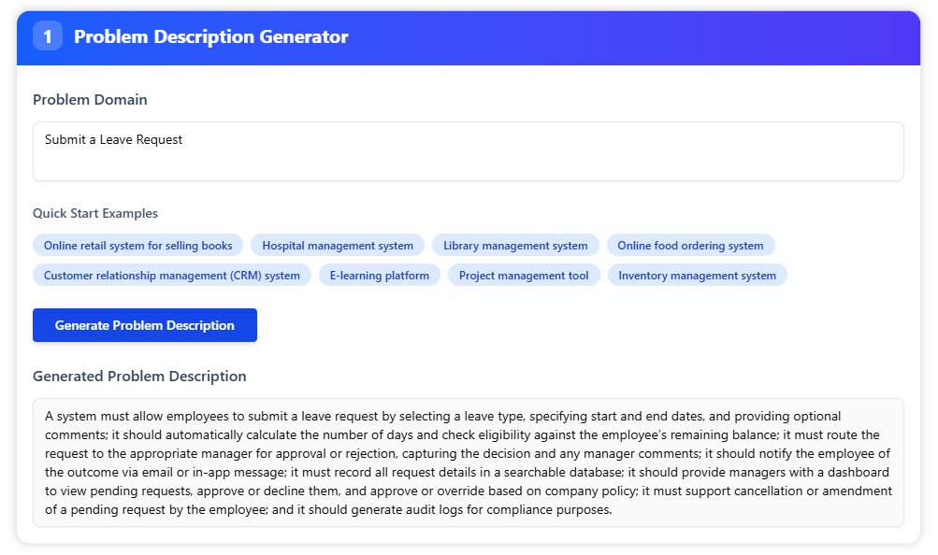Focus the Problem Domain input field

(x=468, y=151)
